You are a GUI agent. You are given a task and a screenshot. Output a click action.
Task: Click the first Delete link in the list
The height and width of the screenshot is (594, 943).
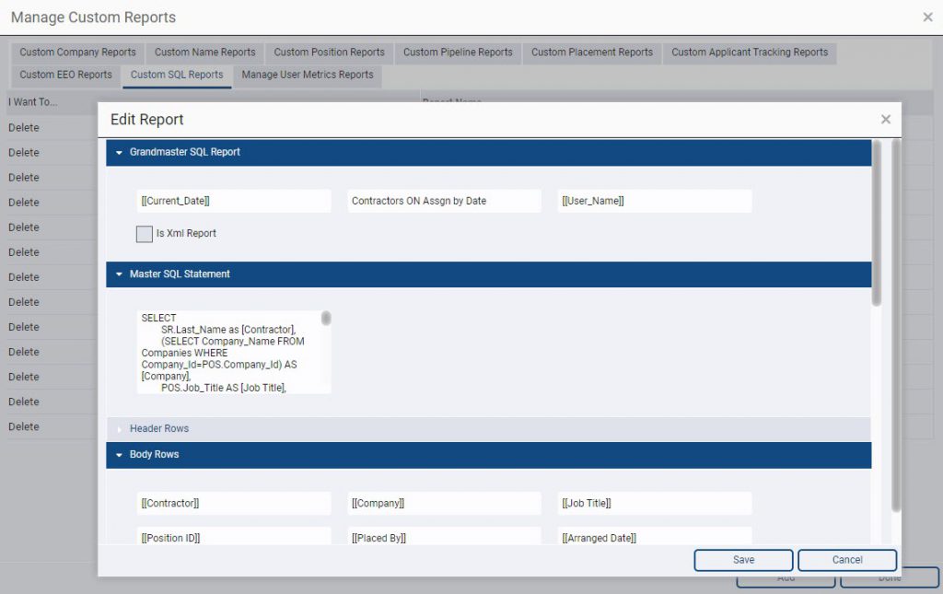24,127
